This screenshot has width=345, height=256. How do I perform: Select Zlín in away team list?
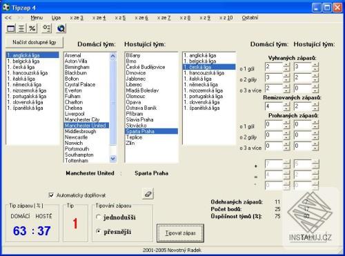pyautogui.click(x=151, y=143)
